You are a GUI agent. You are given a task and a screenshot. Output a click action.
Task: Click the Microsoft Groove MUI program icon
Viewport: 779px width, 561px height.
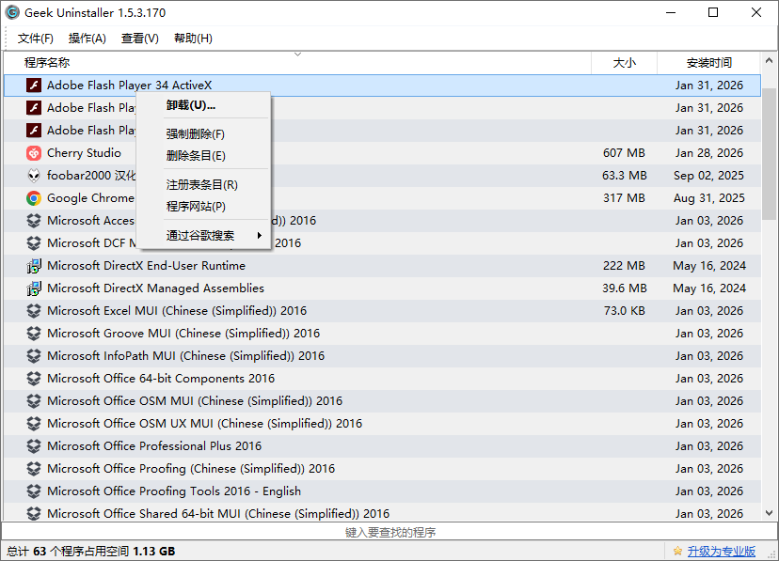(32, 333)
